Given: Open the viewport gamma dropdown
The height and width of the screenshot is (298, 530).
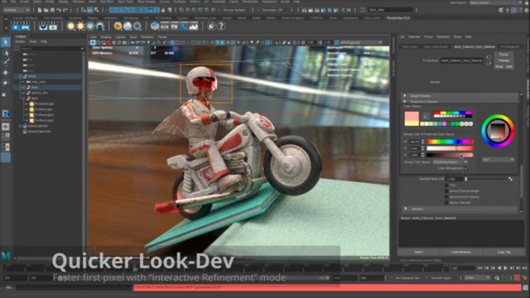Looking at the screenshot, I should point(361,42).
